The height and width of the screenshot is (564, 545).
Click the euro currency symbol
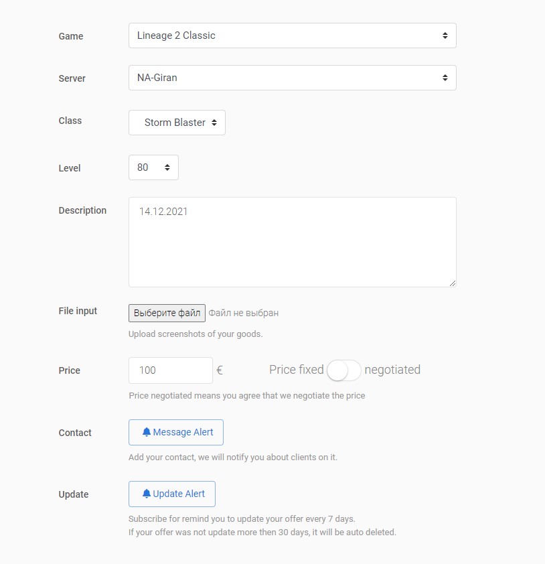tap(220, 370)
